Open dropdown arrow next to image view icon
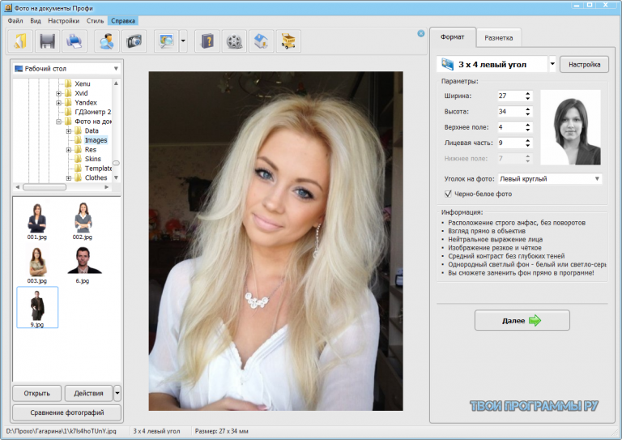The height and width of the screenshot is (440, 622). tap(183, 41)
